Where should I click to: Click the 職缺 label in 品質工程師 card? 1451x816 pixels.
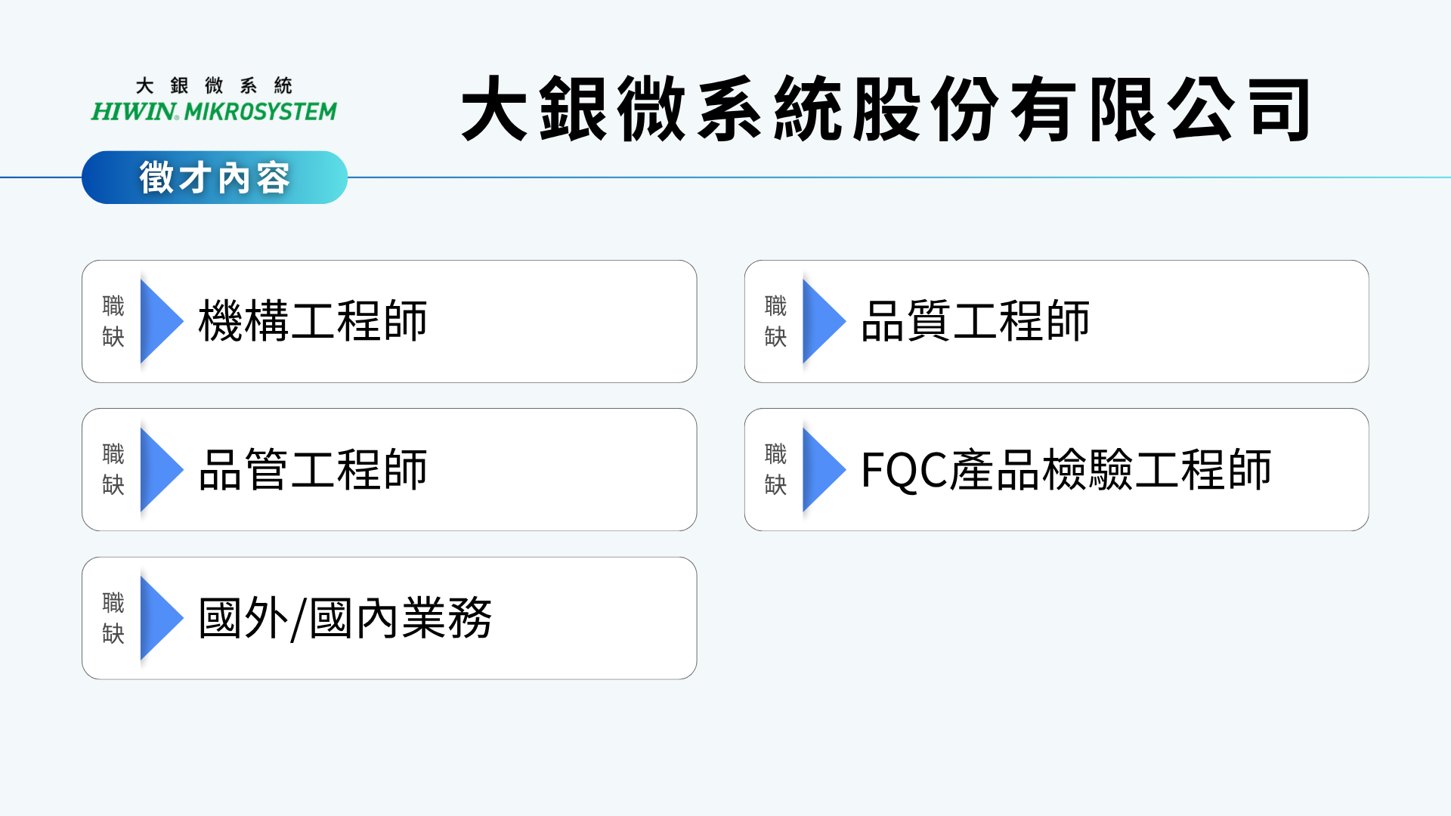[775, 321]
